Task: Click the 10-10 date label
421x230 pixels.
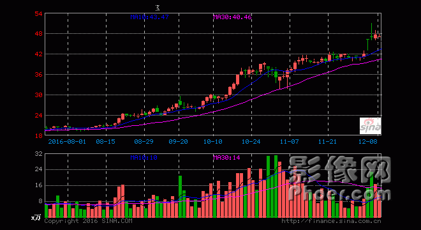Action: tap(212, 141)
